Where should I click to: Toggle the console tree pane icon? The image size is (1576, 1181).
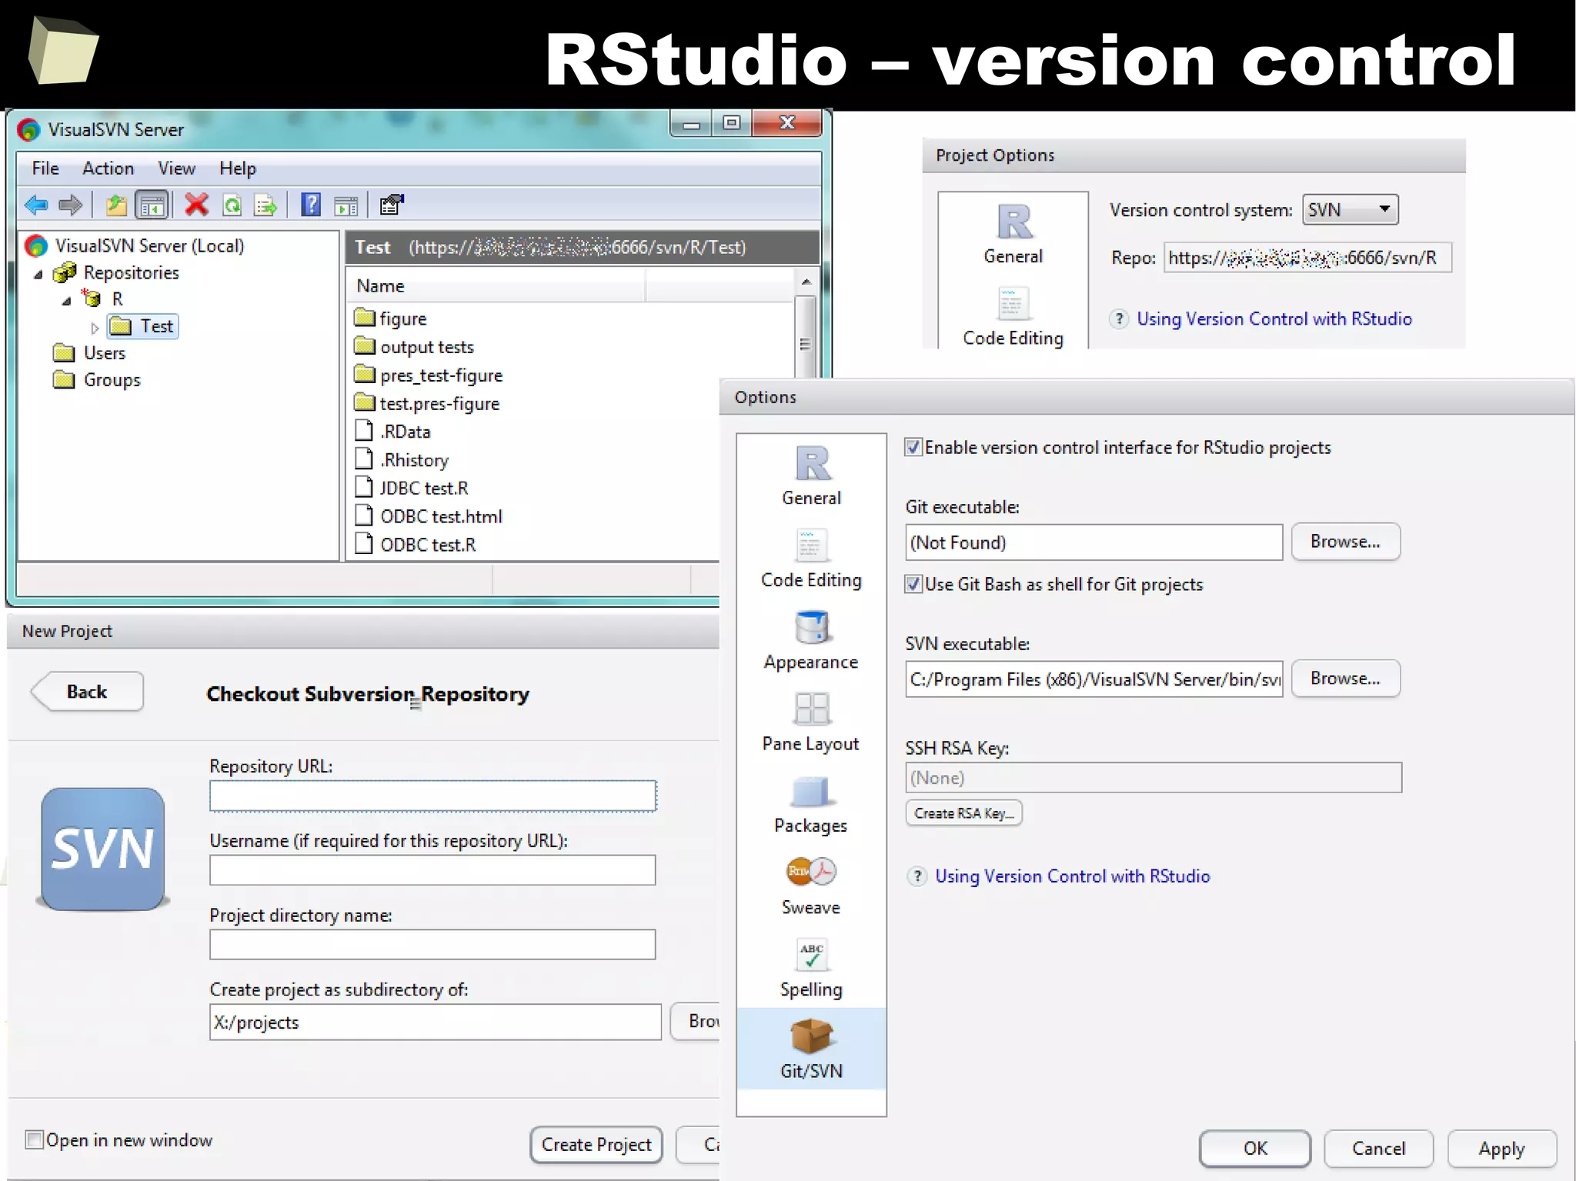click(151, 205)
